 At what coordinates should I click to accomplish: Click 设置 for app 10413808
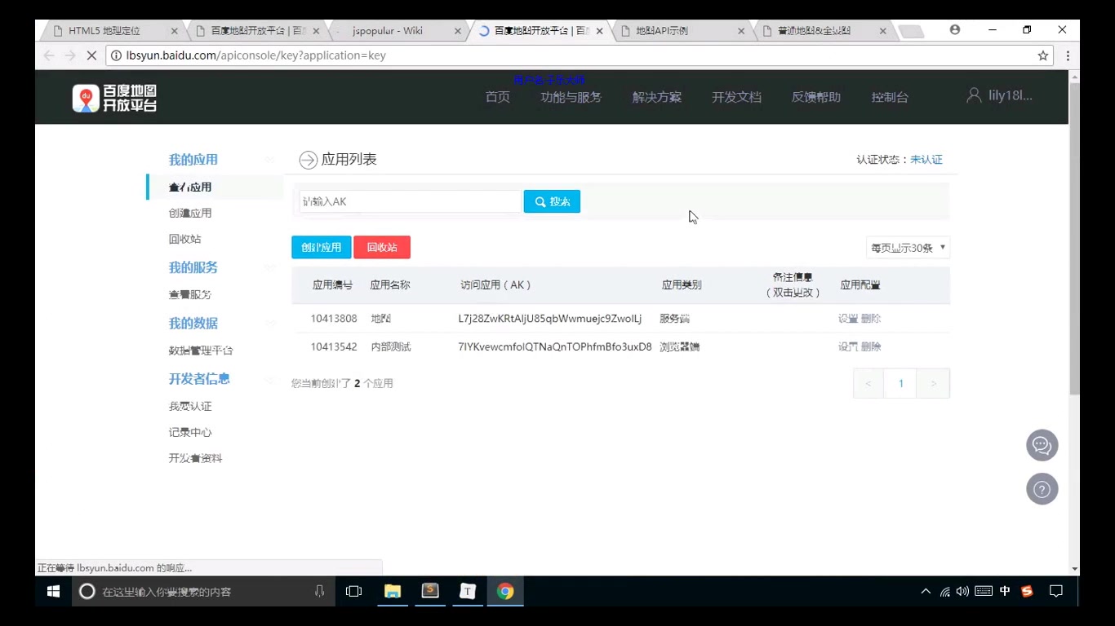[x=848, y=319]
